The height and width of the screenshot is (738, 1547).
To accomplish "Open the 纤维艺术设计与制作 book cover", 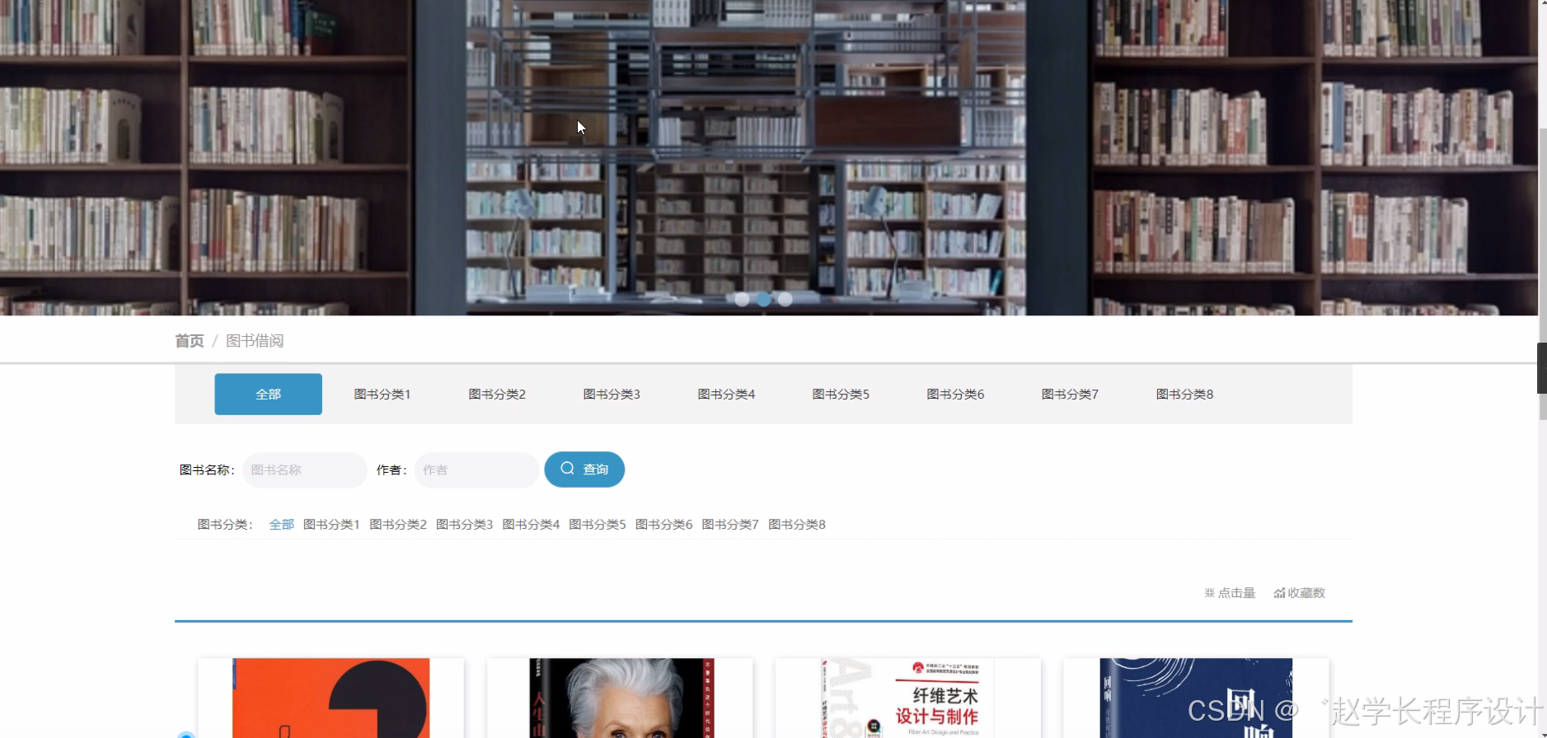I will tap(907, 698).
